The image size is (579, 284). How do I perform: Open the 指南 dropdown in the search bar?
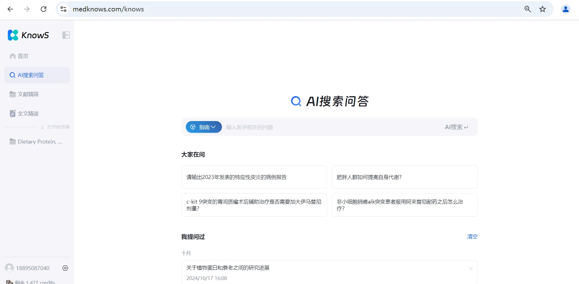[x=203, y=127]
